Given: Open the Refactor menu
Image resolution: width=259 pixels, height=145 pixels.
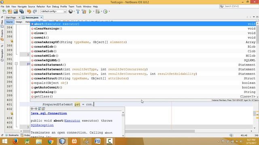Looking at the screenshot, I should pos(41,6).
